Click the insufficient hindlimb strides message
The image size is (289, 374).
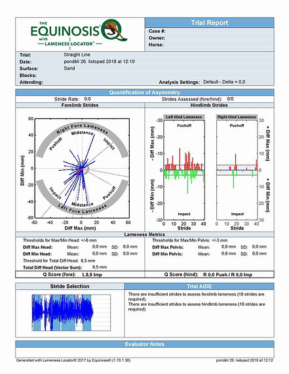pos(197,306)
